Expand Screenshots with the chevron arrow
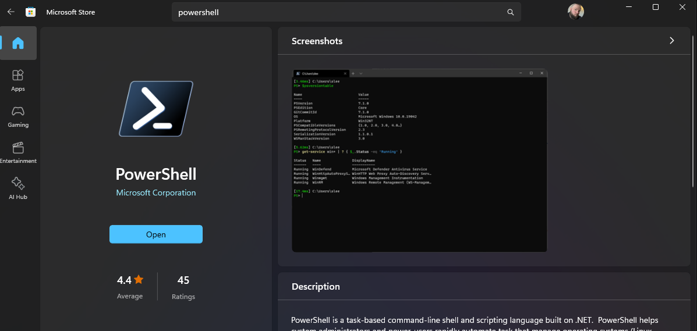The image size is (697, 331). 671,41
